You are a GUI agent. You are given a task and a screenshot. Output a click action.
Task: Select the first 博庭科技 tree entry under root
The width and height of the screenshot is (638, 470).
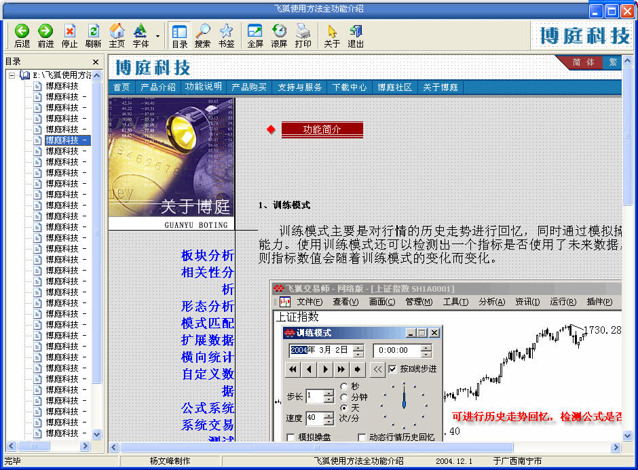pos(62,85)
